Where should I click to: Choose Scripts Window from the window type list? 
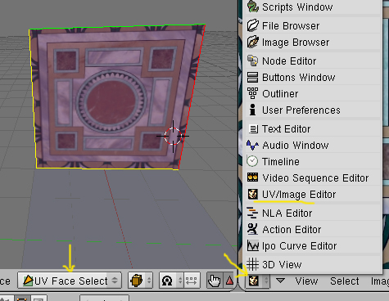pyautogui.click(x=313, y=7)
